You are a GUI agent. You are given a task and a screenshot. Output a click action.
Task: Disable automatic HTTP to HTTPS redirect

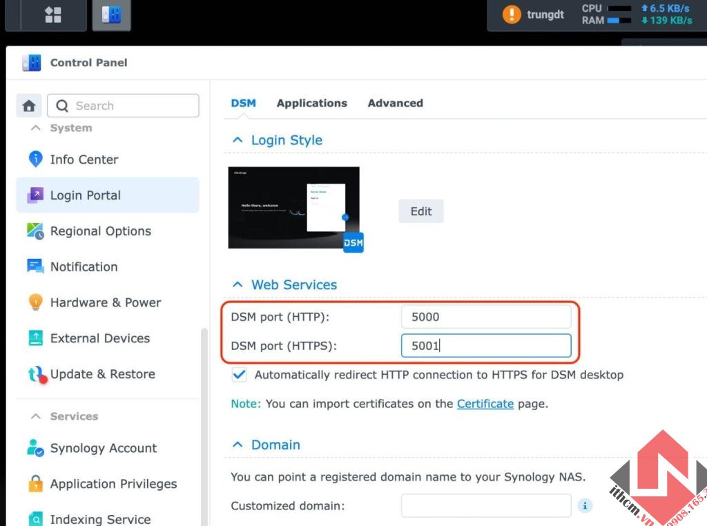(239, 375)
